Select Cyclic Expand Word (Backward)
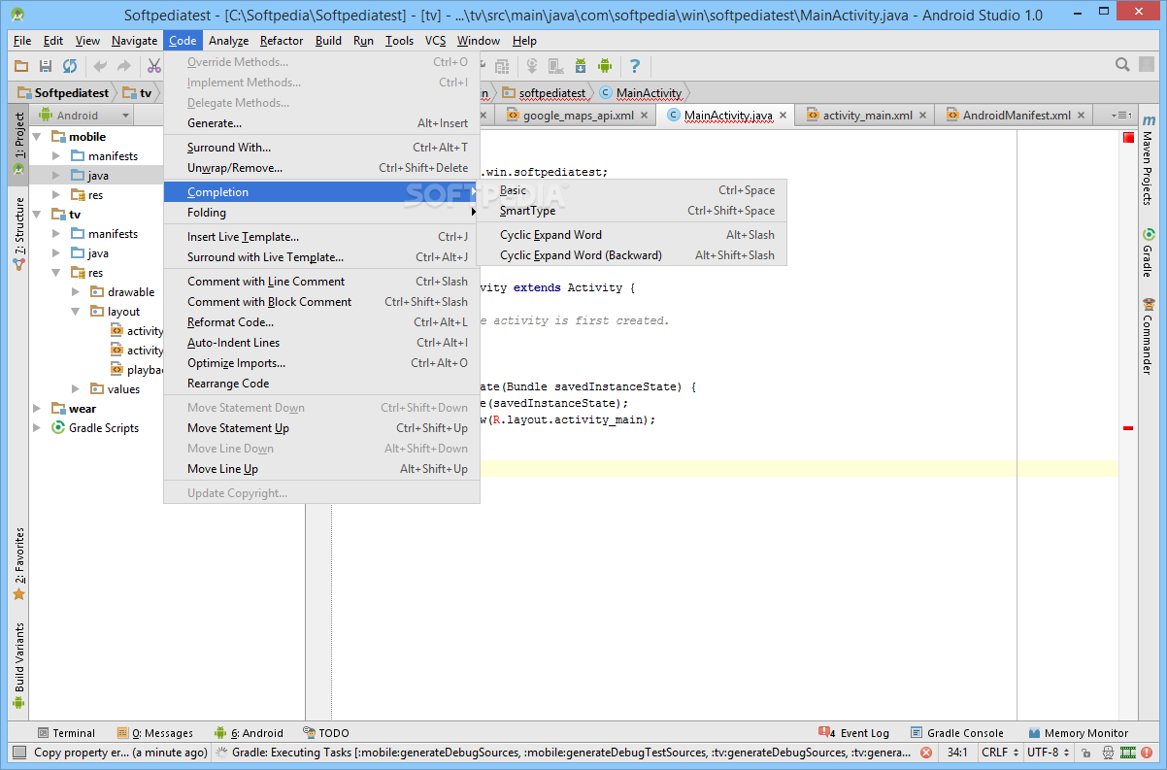This screenshot has width=1167, height=770. point(632,255)
